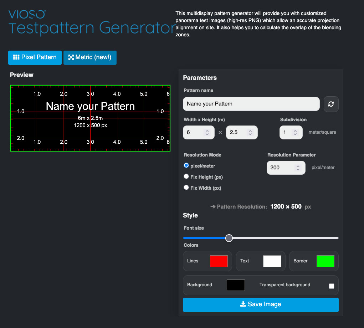
Task: Select Fix Width (px) mode
Action: coord(186,187)
